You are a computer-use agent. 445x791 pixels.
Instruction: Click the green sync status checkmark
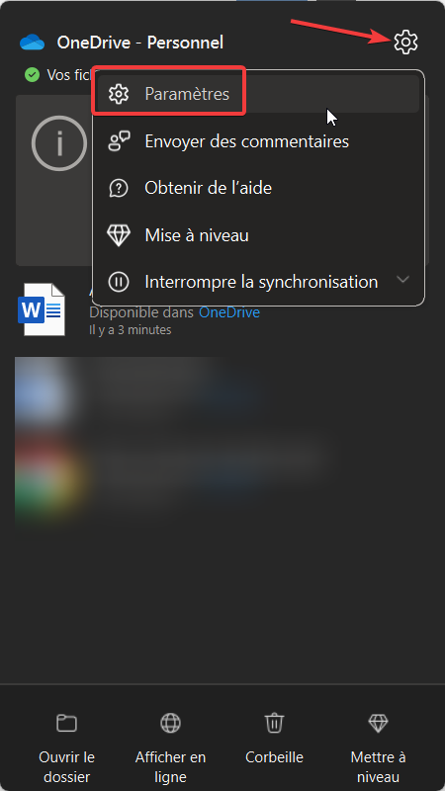point(33,75)
